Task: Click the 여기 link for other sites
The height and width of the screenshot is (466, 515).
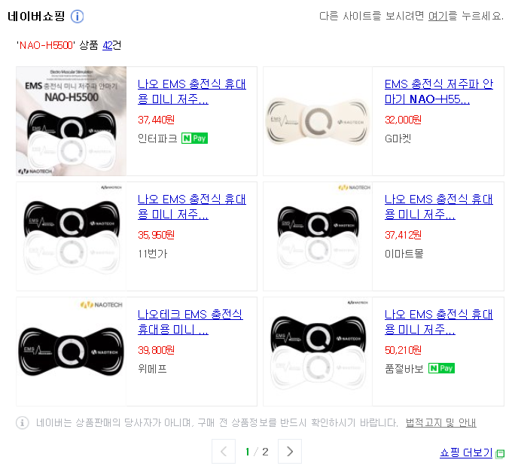Action: (437, 16)
